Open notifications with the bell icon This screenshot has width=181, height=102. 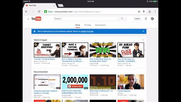tap(146, 19)
